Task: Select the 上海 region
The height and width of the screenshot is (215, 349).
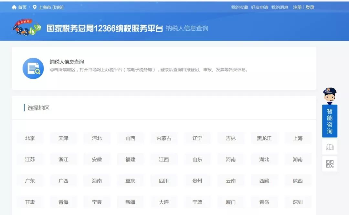Action: click(298, 138)
